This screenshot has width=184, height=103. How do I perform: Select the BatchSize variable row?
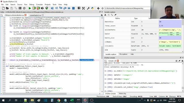pos(143,22)
